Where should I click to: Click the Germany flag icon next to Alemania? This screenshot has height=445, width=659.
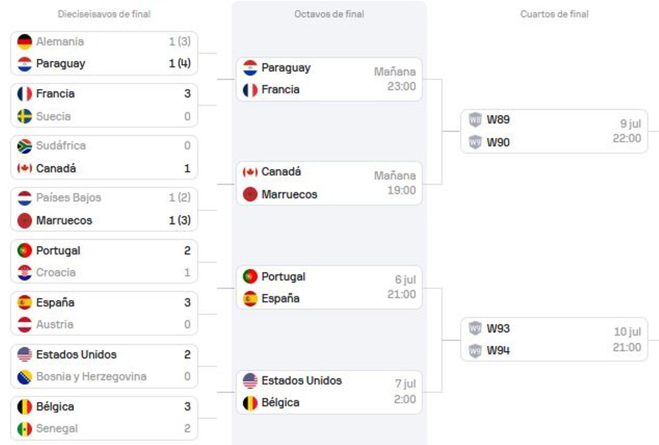tap(25, 42)
